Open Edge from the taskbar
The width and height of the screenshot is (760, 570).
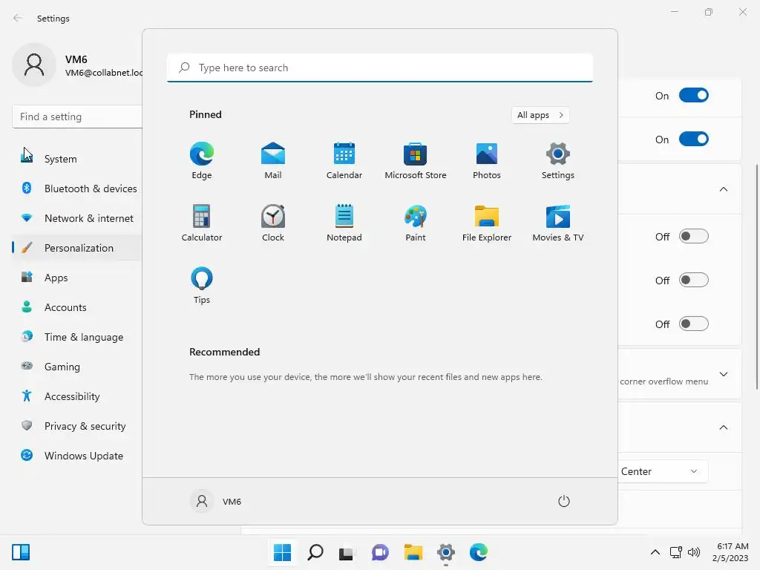click(x=479, y=552)
